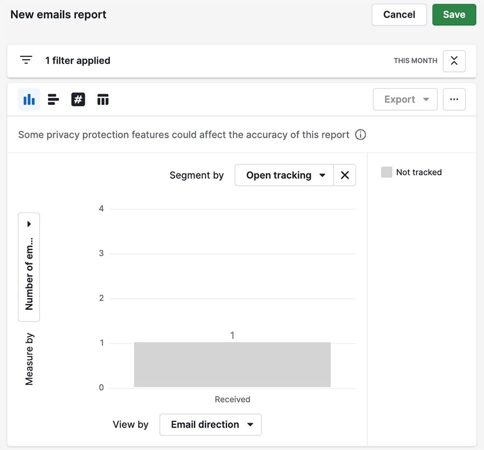The height and width of the screenshot is (450, 484).
Task: Open the privacy protection info icon
Action: click(x=360, y=134)
